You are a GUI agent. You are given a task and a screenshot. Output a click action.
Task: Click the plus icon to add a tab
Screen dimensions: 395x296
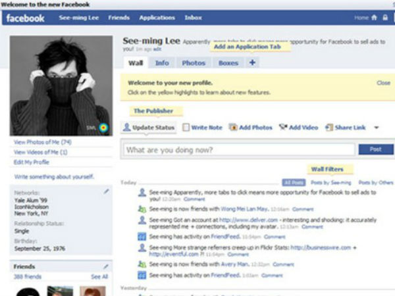tap(253, 63)
